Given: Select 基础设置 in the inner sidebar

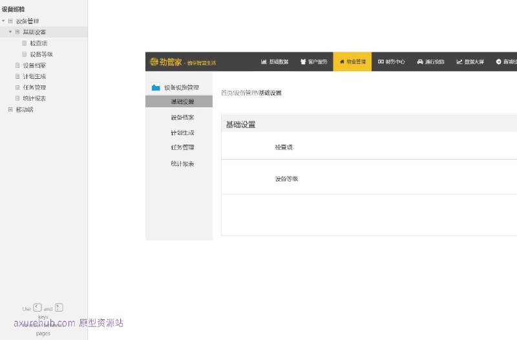Looking at the screenshot, I should point(179,101).
